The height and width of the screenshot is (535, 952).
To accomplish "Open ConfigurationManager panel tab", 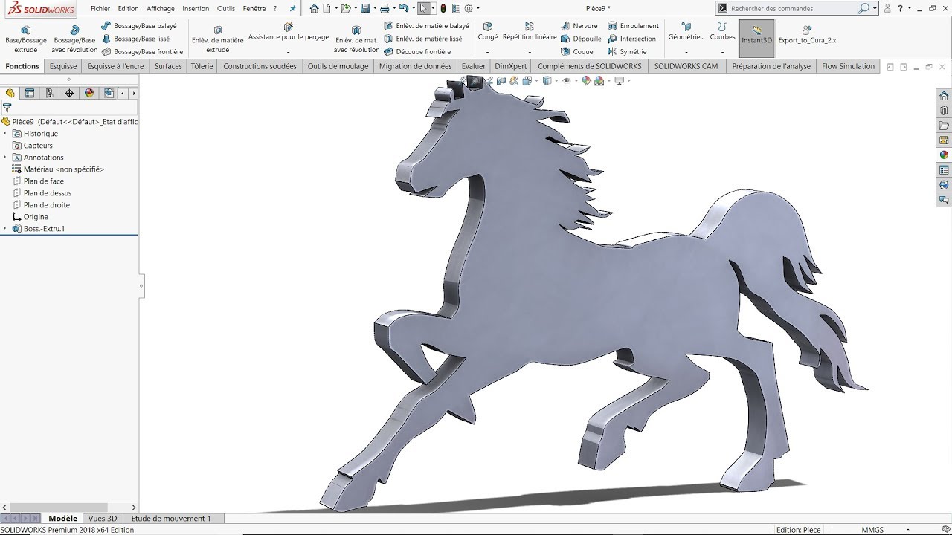I will [49, 93].
